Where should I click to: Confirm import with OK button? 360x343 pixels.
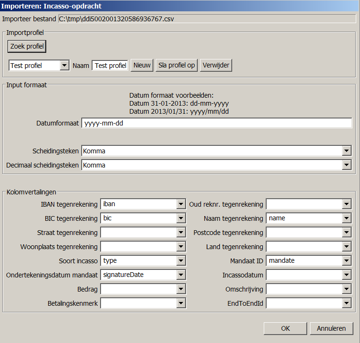[x=285, y=328]
